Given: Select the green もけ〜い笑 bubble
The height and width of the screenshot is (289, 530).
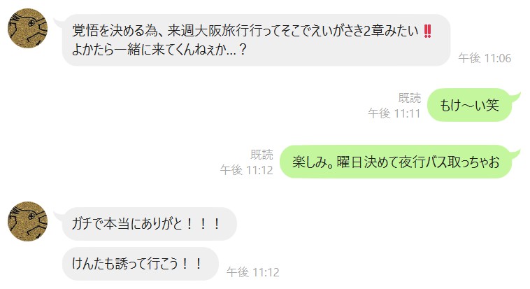Looking at the screenshot, I should pos(469,105).
